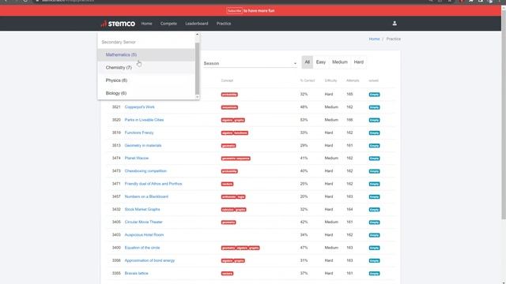Click the Empty badge for Bravais lattice
This screenshot has height=284, width=506.
coord(374,274)
